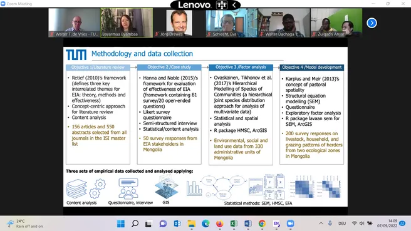
Task: Open taskbar Search
Action: (135, 223)
